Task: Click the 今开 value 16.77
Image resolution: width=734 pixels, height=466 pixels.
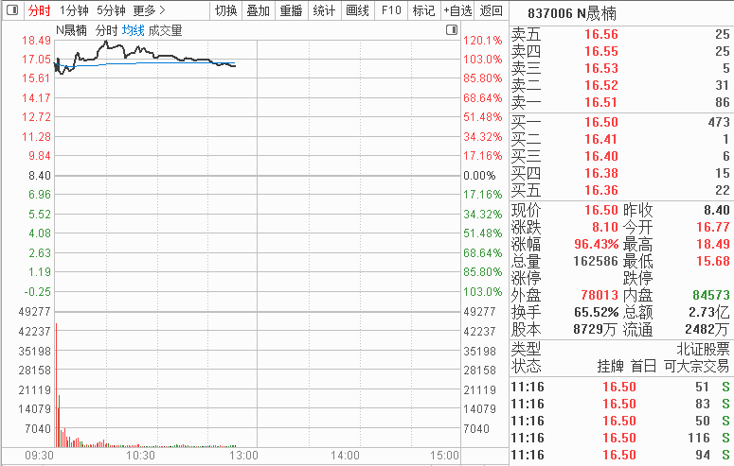Action: [713, 227]
